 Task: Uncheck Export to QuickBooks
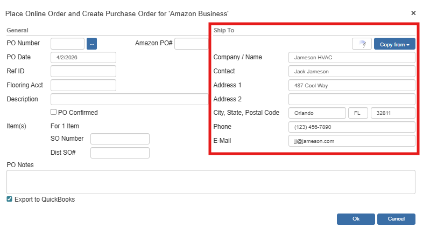click(x=9, y=199)
